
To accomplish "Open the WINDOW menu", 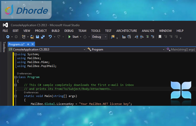I will coord(165,31).
